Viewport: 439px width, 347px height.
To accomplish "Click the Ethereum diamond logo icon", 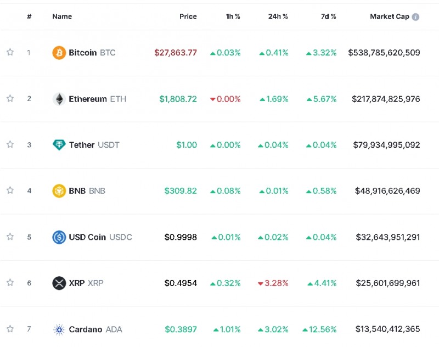I will tap(59, 99).
